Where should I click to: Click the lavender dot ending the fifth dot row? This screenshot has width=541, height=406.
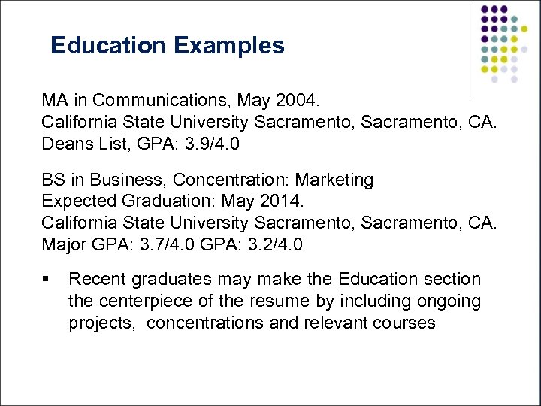pos(524,49)
